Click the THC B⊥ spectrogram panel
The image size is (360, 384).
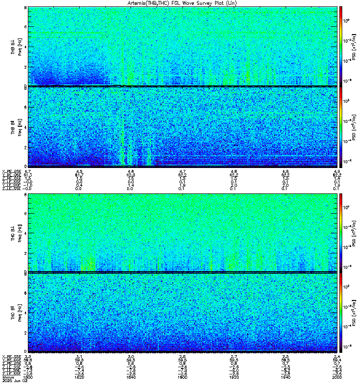182,233
